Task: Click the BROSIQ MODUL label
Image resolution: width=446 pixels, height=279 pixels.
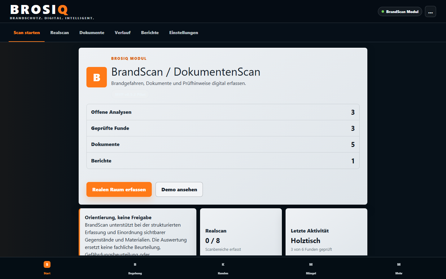Action: tap(129, 58)
